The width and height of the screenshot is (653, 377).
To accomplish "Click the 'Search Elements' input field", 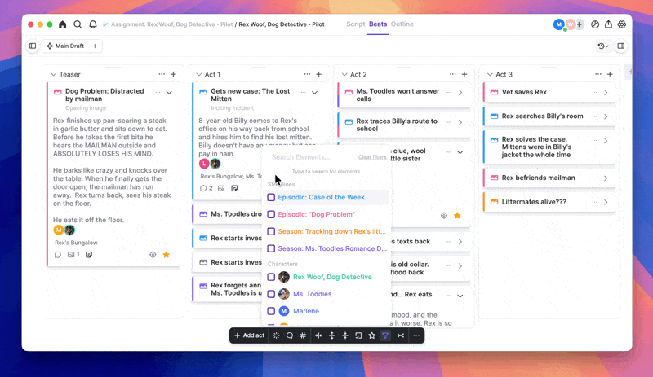I will pyautogui.click(x=310, y=157).
